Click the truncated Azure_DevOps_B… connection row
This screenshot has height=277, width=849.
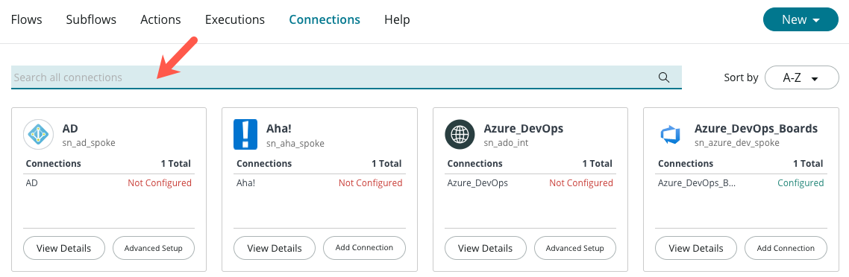(697, 183)
